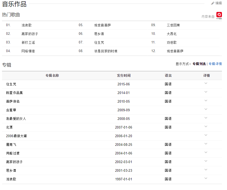Expand the 雁南飞 album row
This screenshot has width=227, height=190.
pyautogui.click(x=206, y=144)
